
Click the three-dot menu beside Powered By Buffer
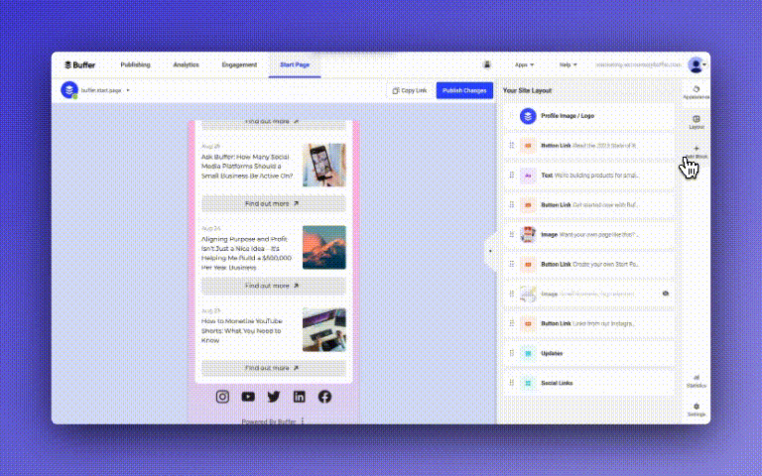(303, 421)
